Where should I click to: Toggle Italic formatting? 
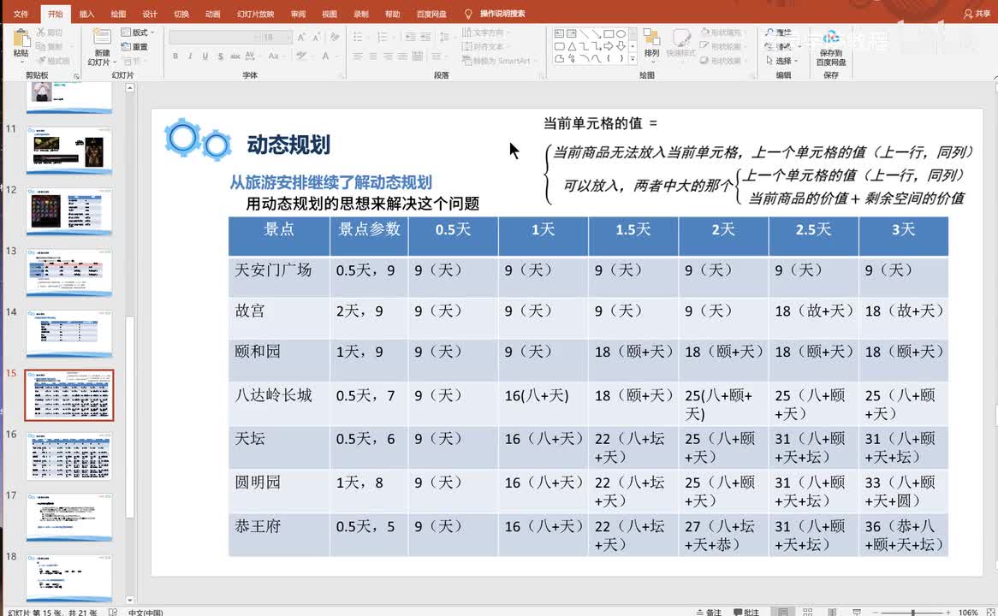[190, 56]
